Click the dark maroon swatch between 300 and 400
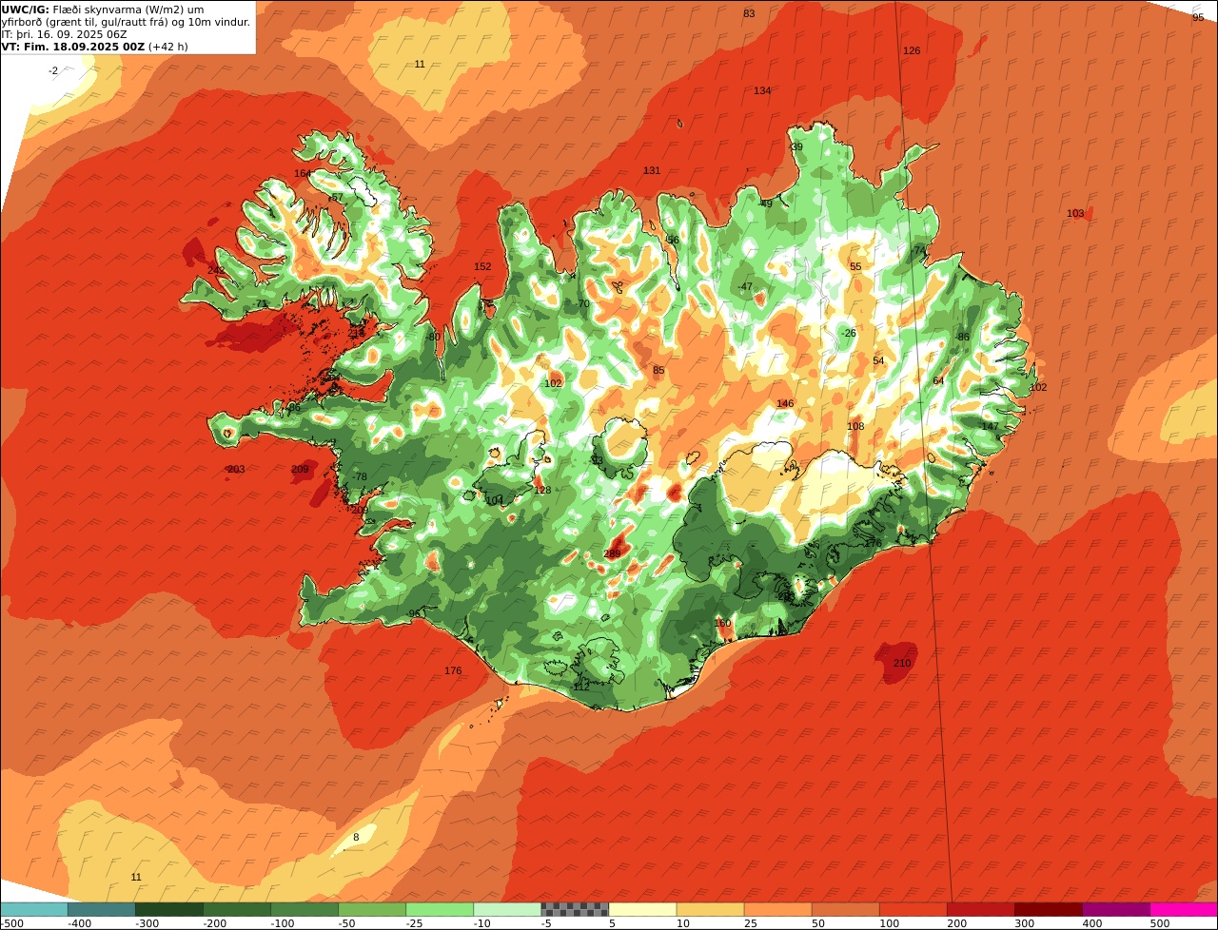Viewport: 1218px width, 930px height. point(1048,909)
